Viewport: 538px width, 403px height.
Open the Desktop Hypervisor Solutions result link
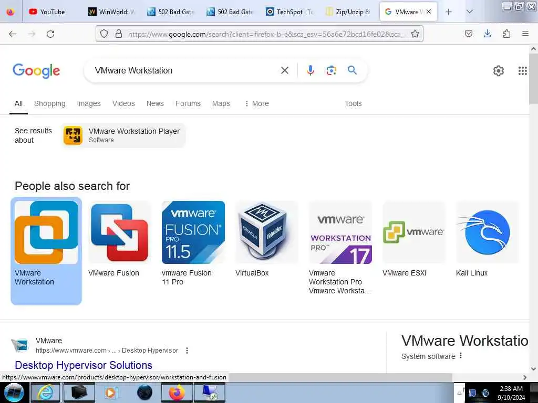[84, 365]
